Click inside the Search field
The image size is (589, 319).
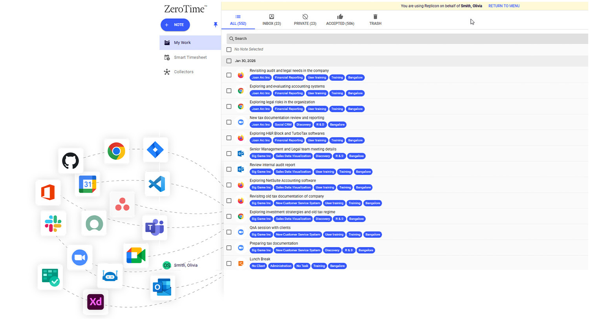[407, 38]
